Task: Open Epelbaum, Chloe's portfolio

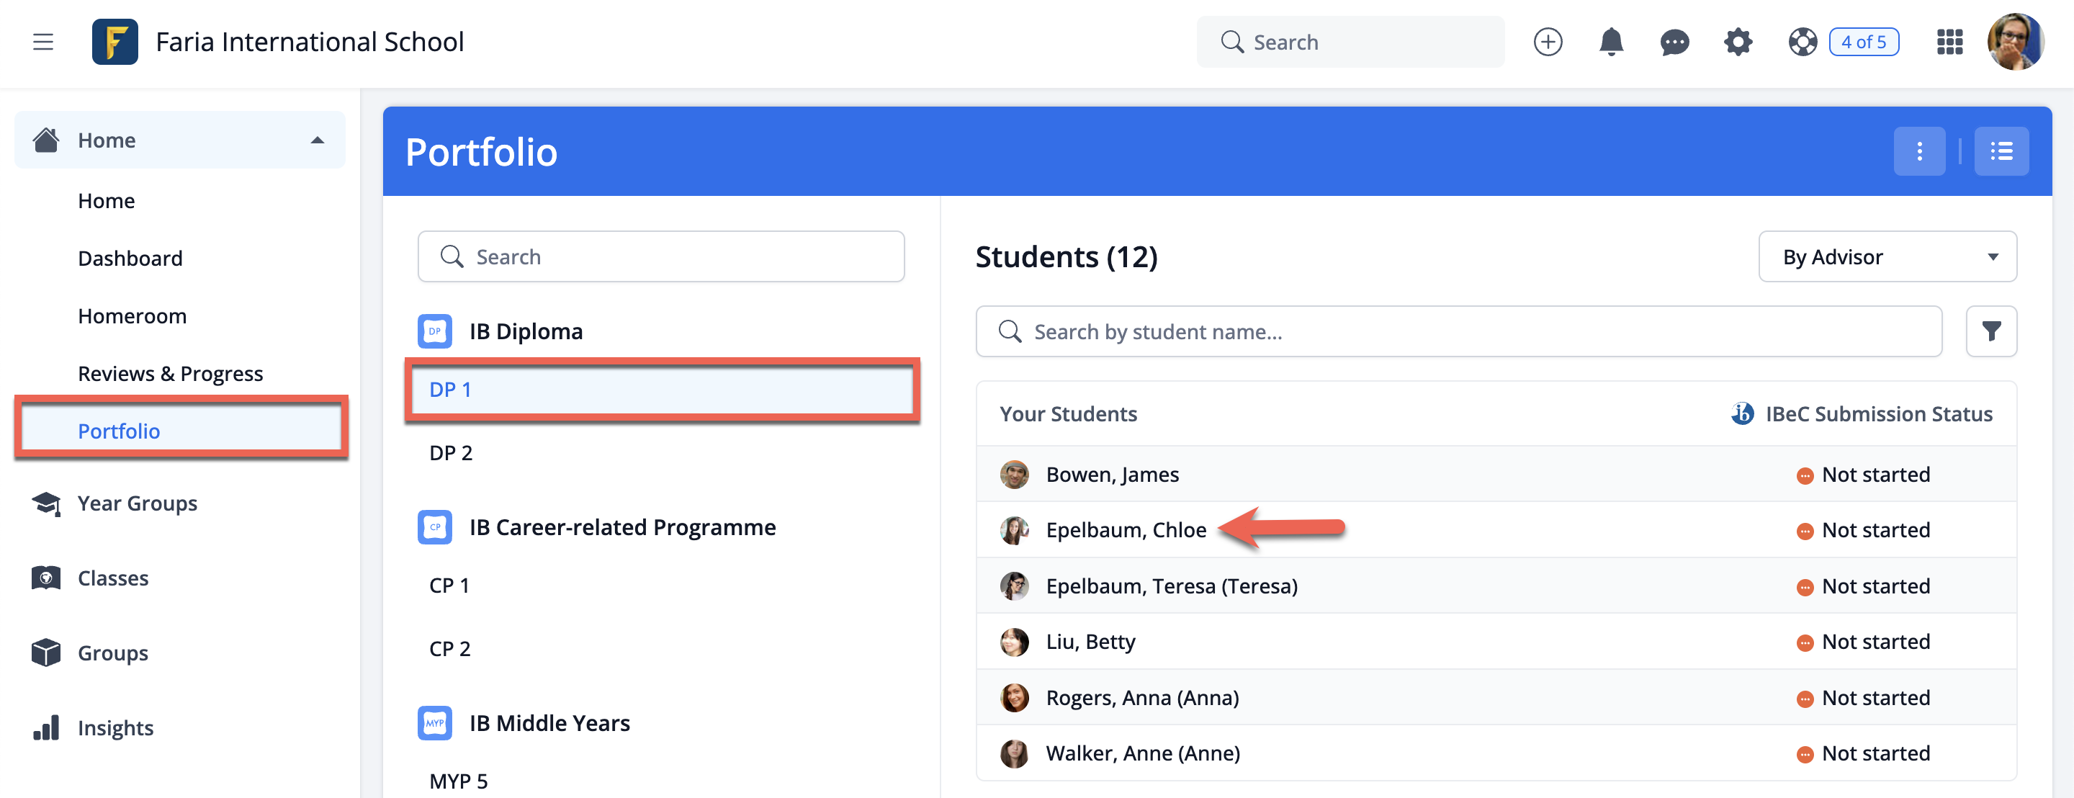Action: 1125,530
